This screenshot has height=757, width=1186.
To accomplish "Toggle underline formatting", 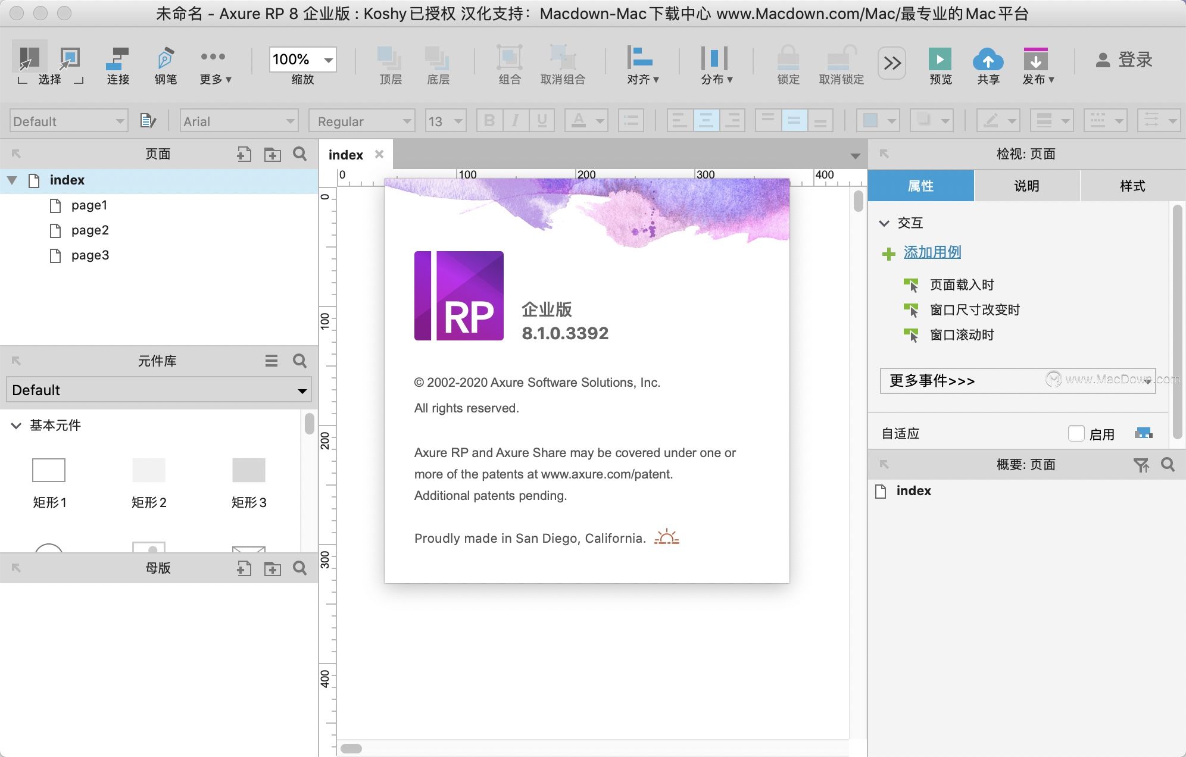I will pyautogui.click(x=542, y=121).
